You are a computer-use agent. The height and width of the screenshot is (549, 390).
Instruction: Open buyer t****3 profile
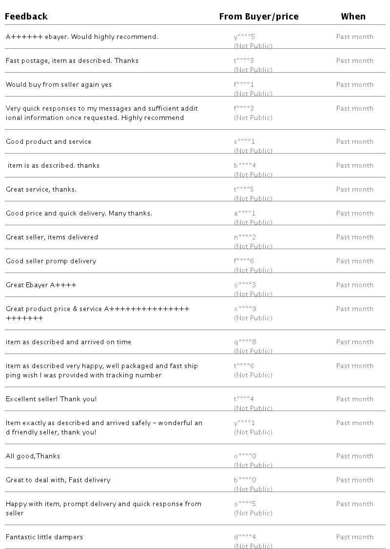(x=244, y=61)
